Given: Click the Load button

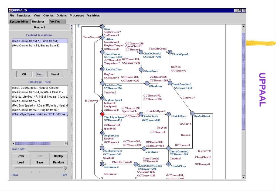Looking at the screenshot, I should pos(21,162).
